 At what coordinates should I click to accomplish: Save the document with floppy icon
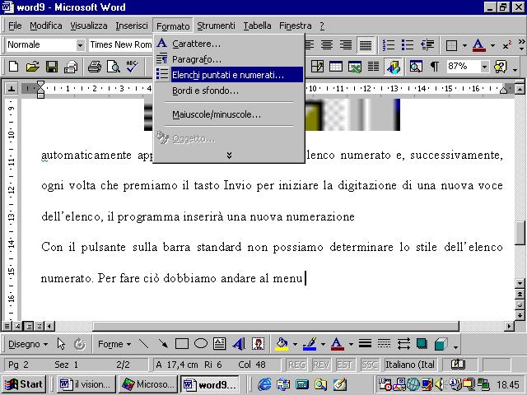point(51,67)
